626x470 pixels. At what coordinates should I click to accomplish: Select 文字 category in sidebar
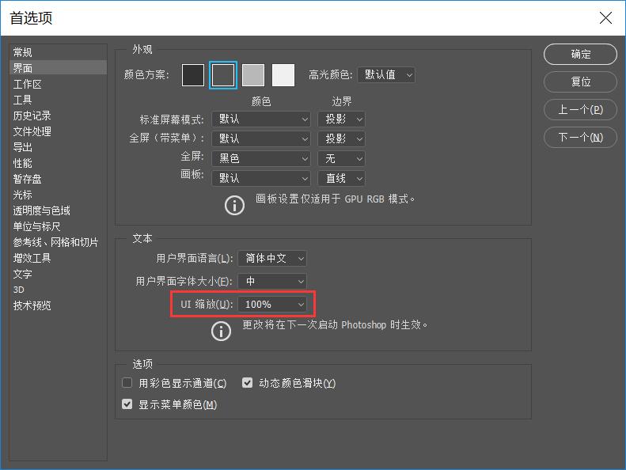point(58,274)
